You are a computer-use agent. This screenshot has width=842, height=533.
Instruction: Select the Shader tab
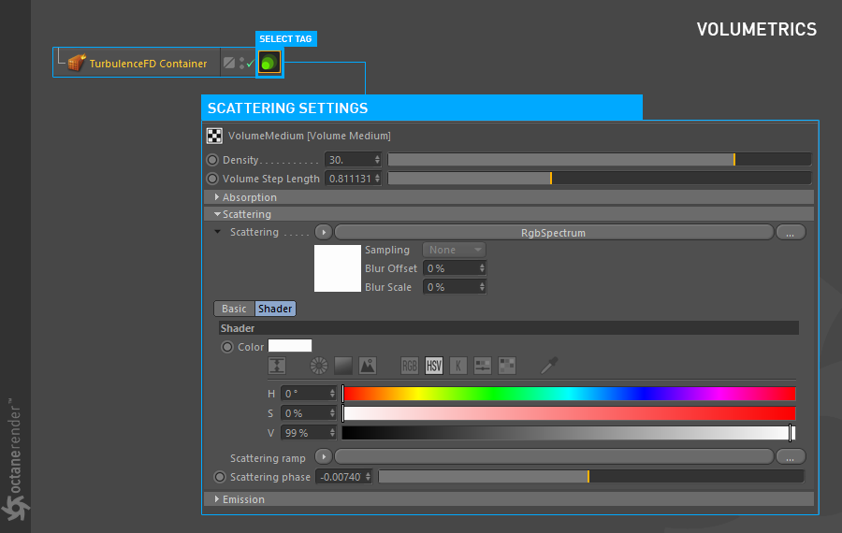coord(275,309)
